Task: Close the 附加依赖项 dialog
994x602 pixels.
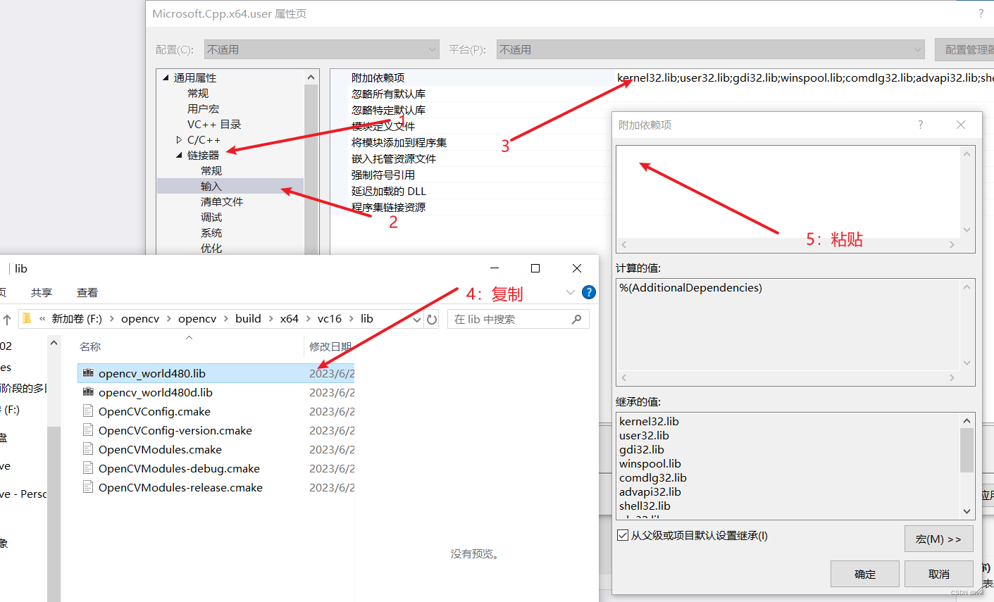Action: 961,125
